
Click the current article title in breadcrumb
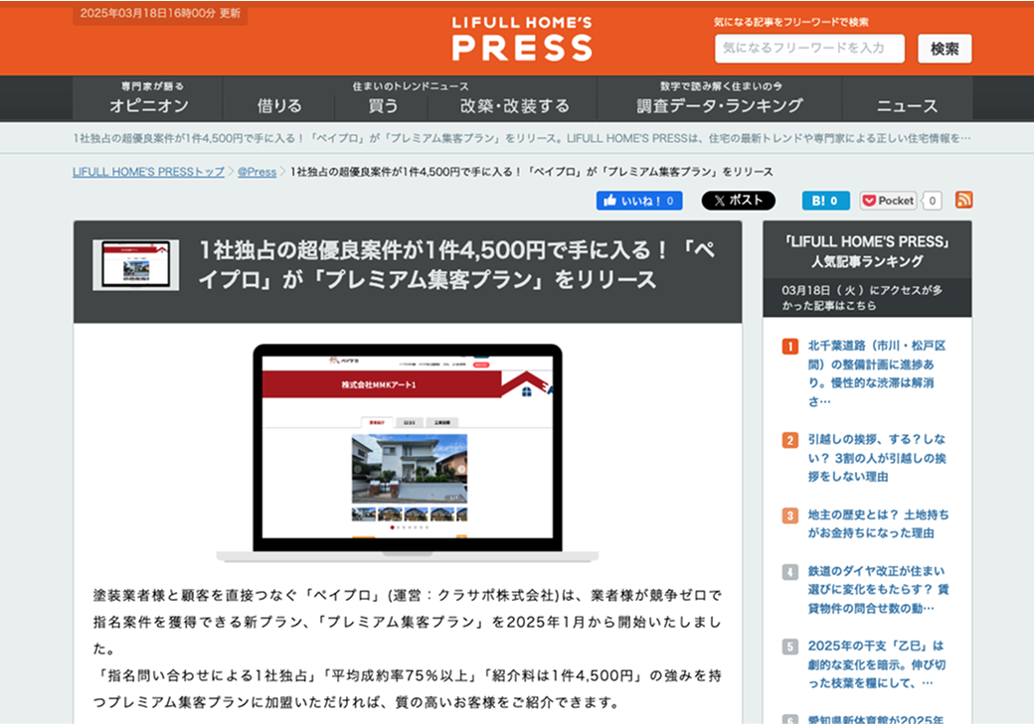532,171
